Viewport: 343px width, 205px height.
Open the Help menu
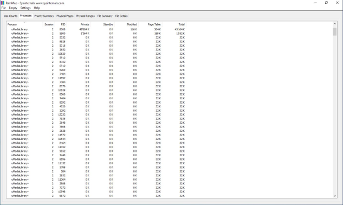coord(37,8)
